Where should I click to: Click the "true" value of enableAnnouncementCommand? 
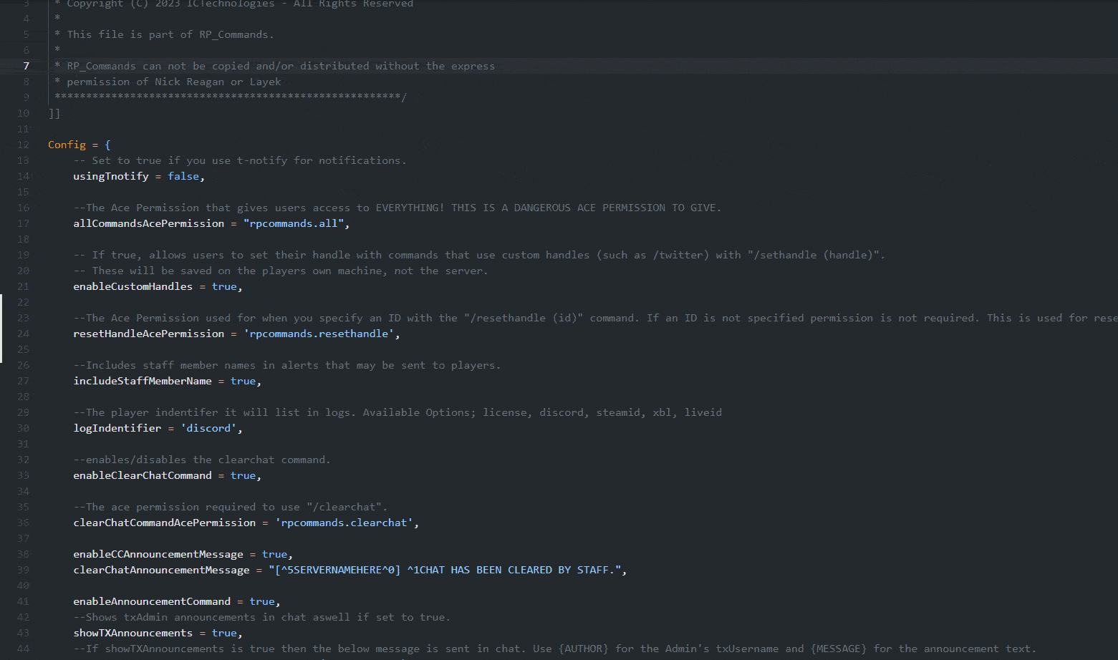(x=262, y=601)
